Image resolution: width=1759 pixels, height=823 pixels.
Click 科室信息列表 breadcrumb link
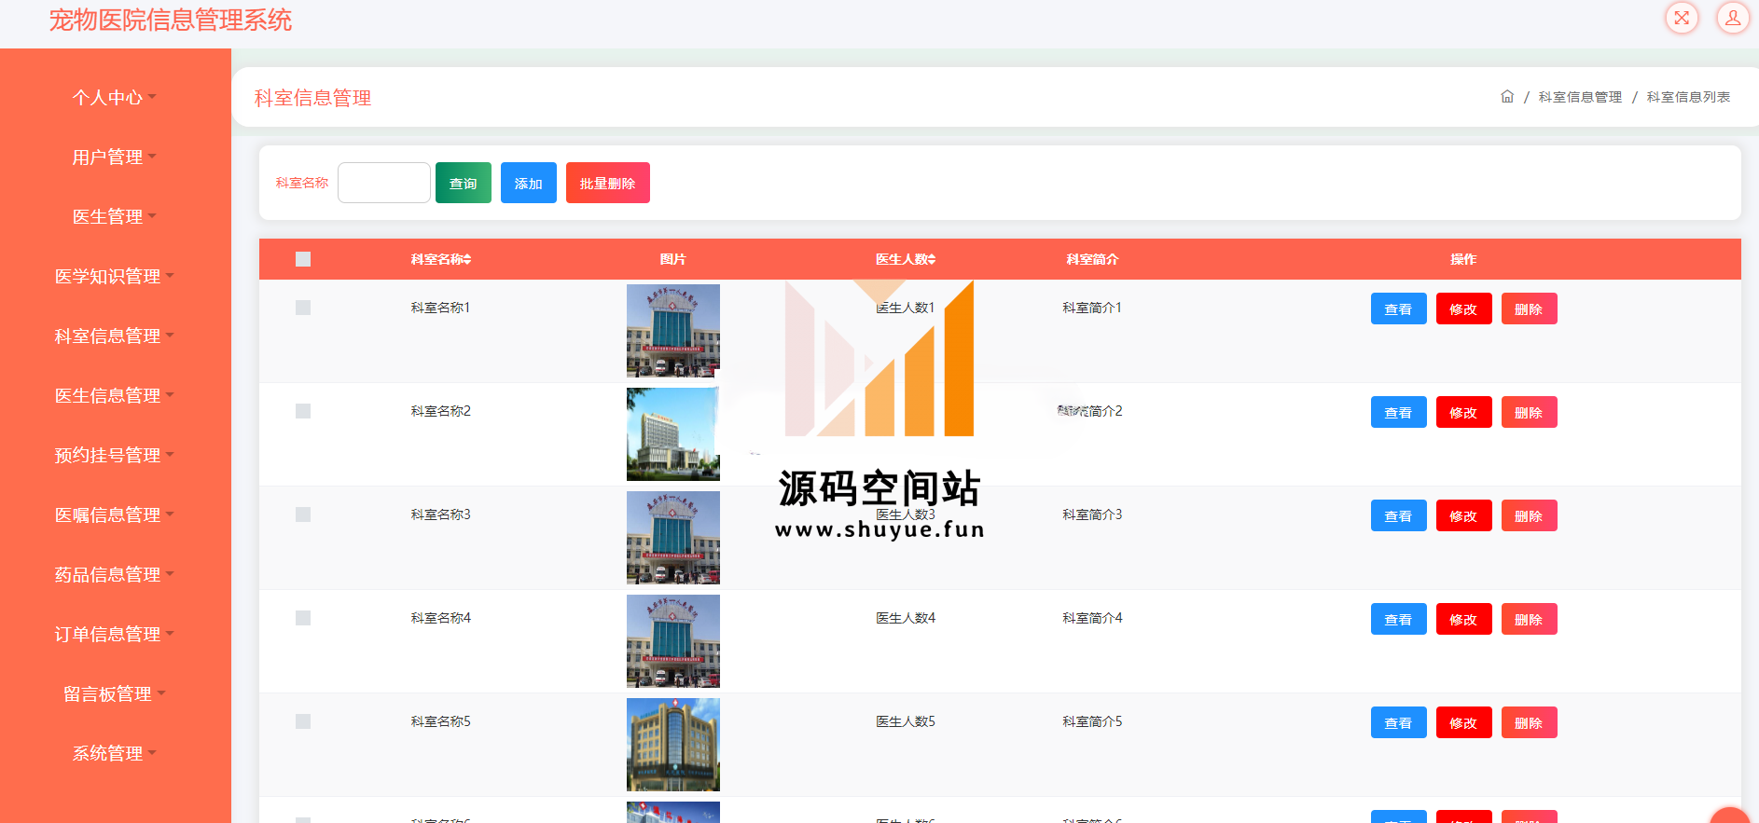(x=1688, y=97)
